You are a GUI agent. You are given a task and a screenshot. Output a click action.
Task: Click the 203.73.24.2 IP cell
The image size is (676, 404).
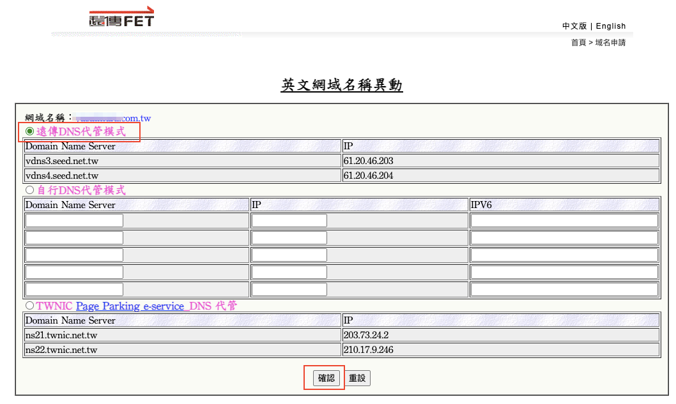[501, 335]
